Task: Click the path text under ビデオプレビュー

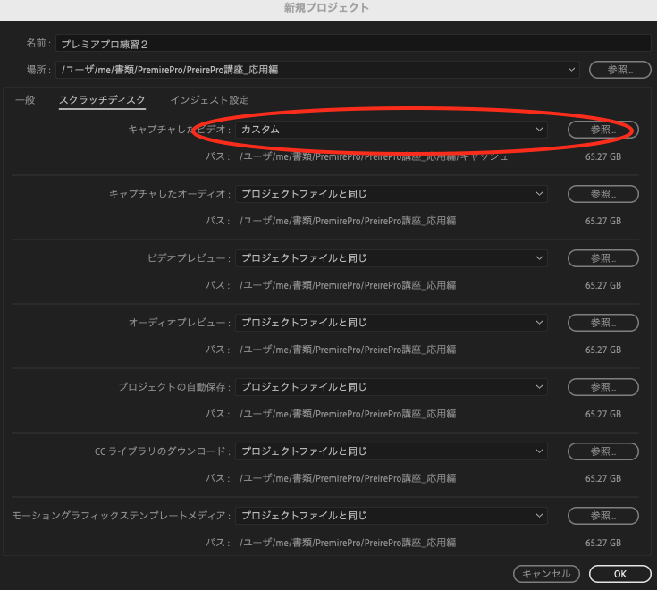Action: pos(348,285)
